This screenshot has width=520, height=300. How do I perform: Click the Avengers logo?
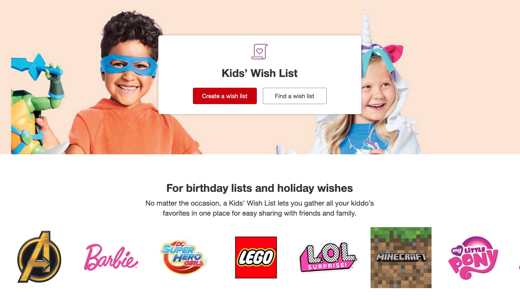[x=39, y=257]
